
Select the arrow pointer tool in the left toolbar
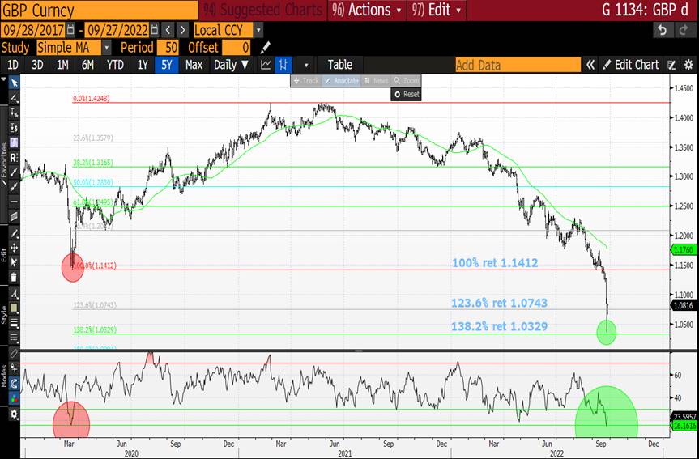coord(15,83)
